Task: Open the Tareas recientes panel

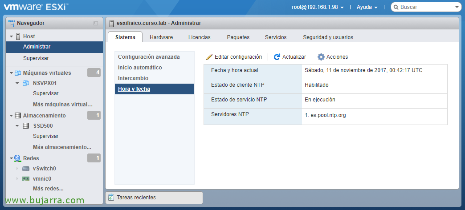Action: coord(154,198)
